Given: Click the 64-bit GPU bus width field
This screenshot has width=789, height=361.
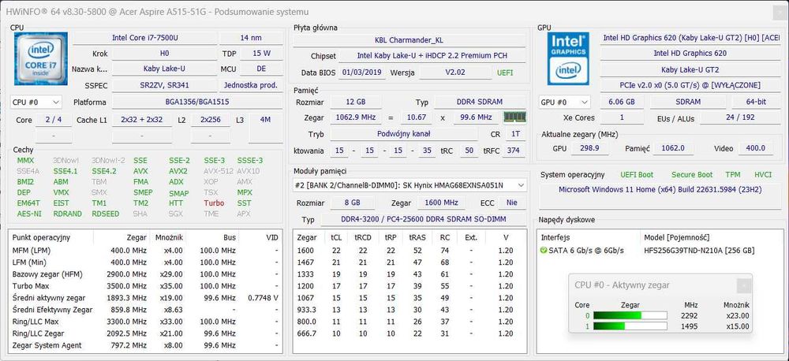Looking at the screenshot, I should [x=755, y=102].
